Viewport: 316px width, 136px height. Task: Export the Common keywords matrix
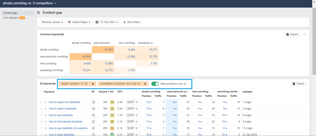[x=292, y=35]
